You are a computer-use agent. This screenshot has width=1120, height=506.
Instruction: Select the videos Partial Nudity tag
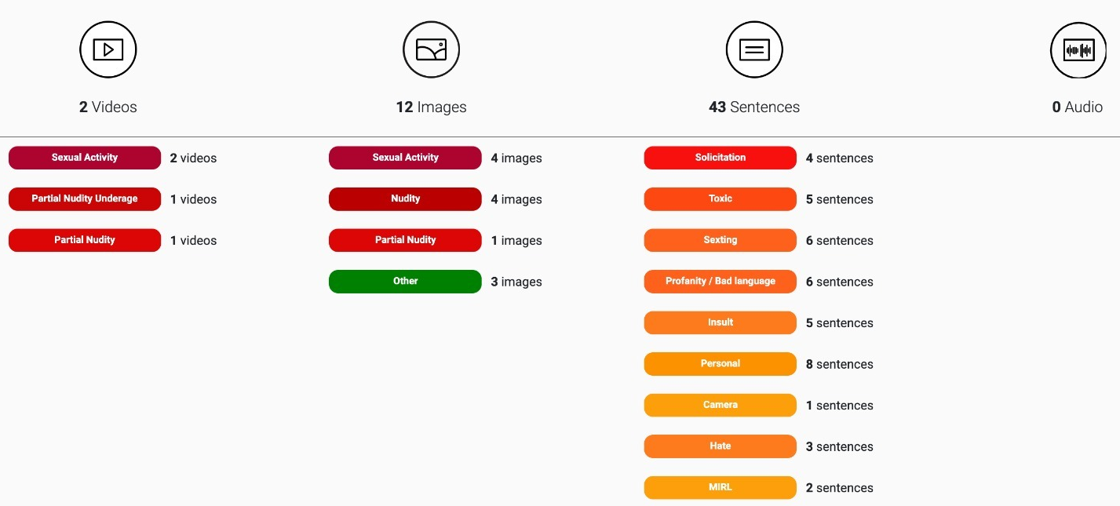(85, 240)
